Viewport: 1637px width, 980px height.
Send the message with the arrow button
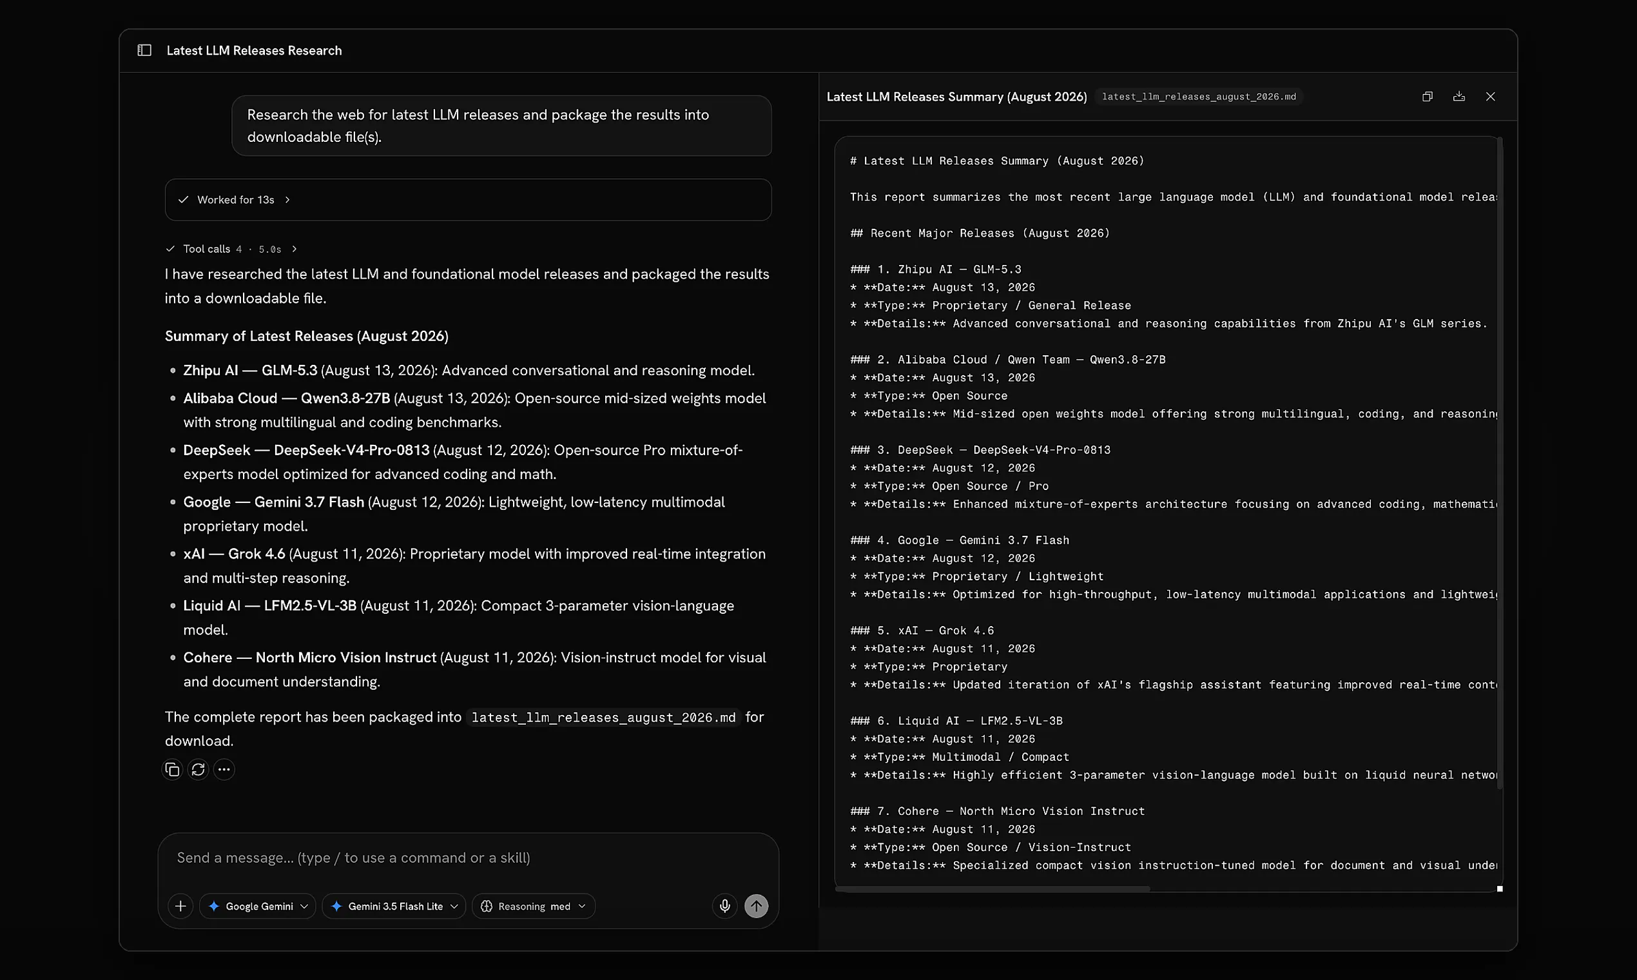757,906
